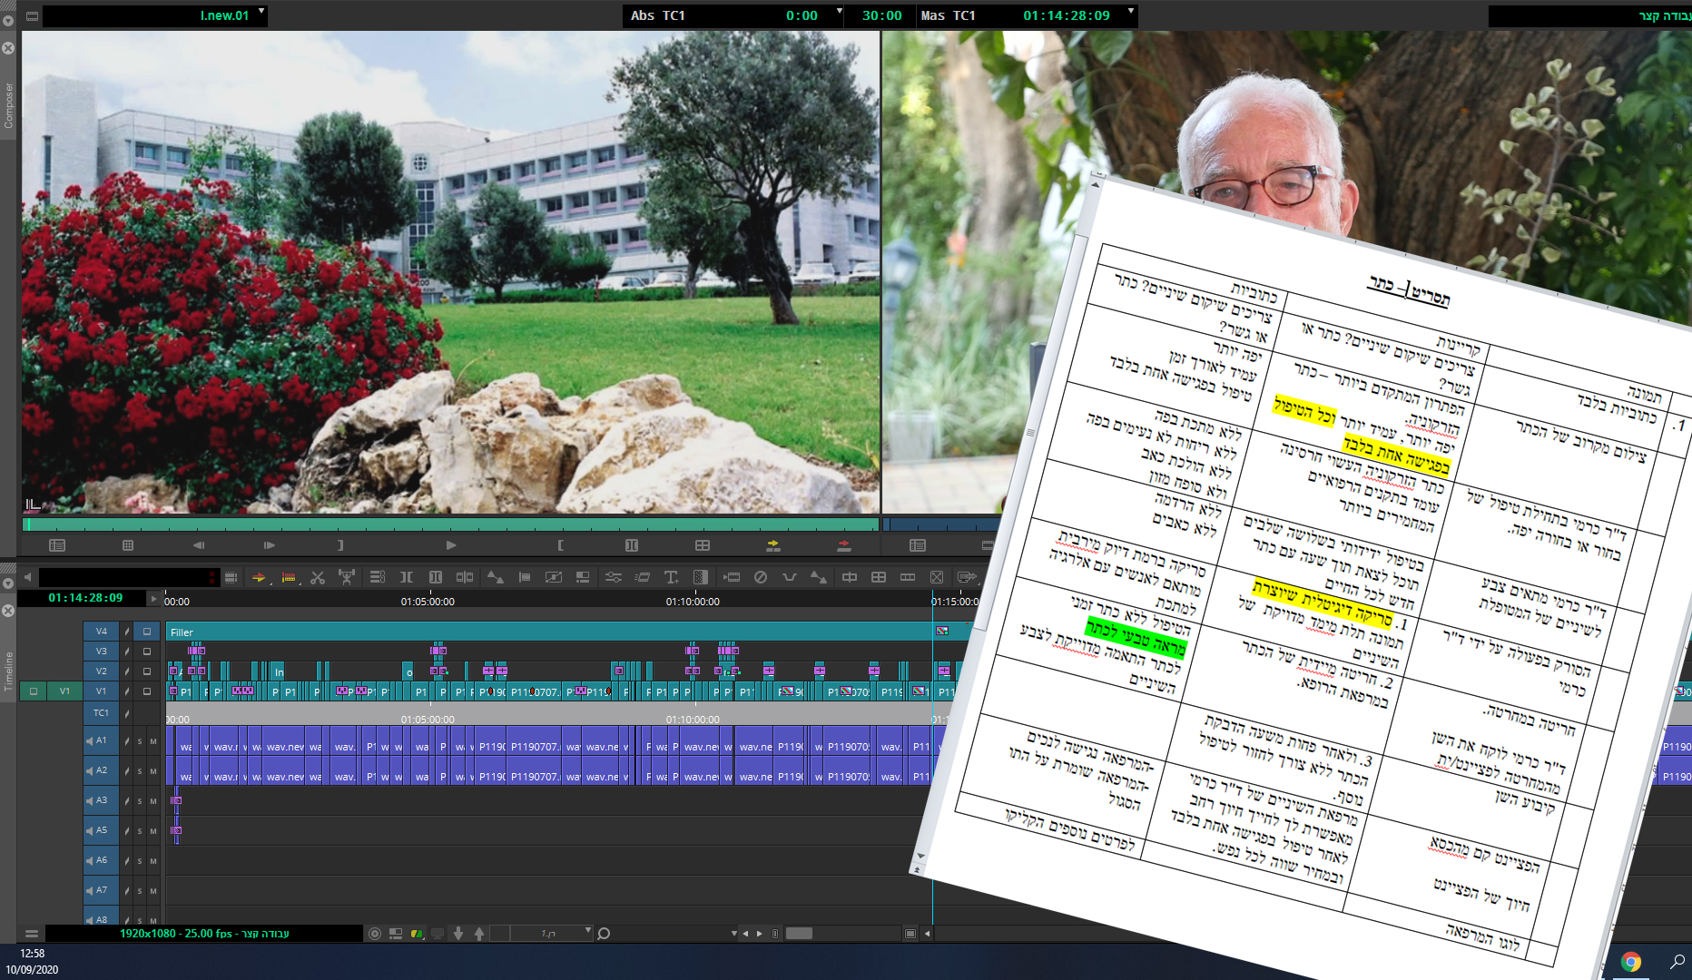Click timeline zoom scale slider
The width and height of the screenshot is (1692, 980).
tap(799, 934)
